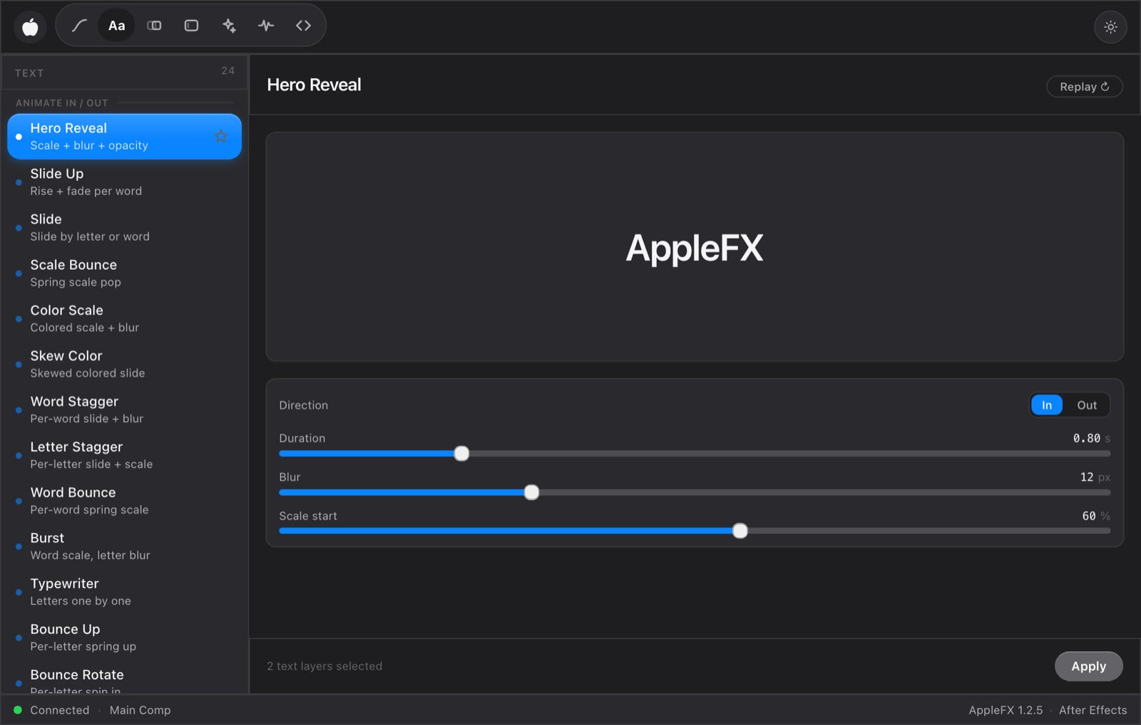Choose the Scale Bounce preset
The height and width of the screenshot is (725, 1141).
pyautogui.click(x=124, y=273)
